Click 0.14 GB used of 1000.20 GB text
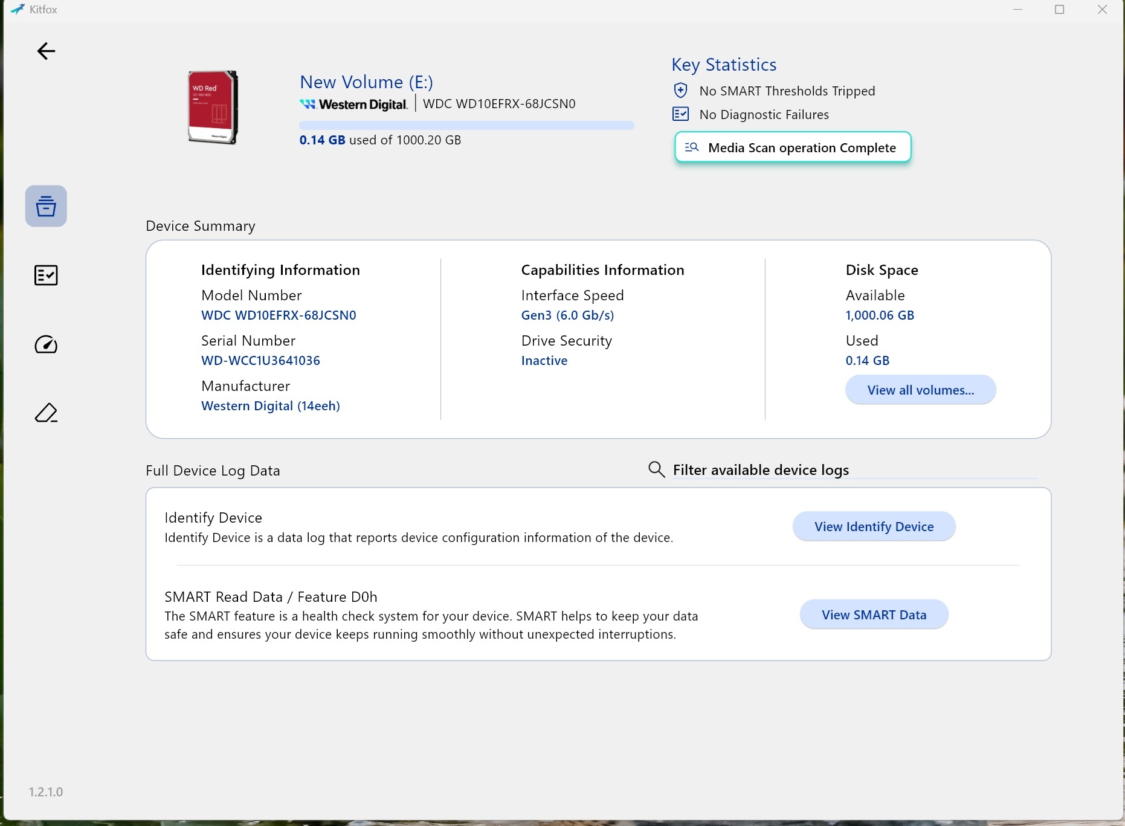 [380, 140]
